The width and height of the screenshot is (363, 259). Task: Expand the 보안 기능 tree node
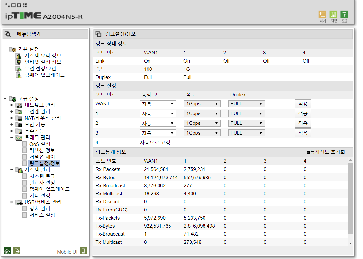[x=12, y=124]
